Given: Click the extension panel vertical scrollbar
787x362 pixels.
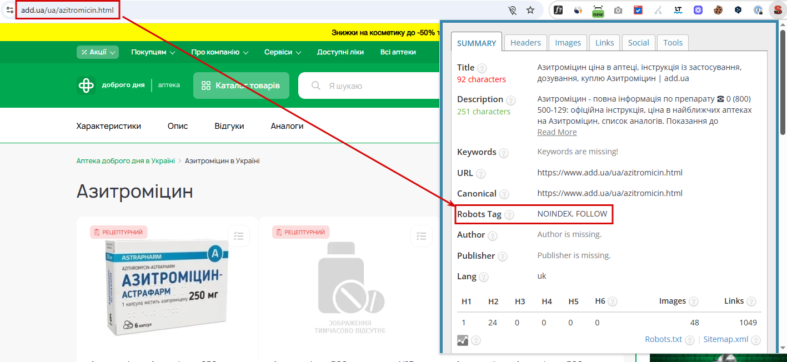Looking at the screenshot, I should tap(783, 83).
